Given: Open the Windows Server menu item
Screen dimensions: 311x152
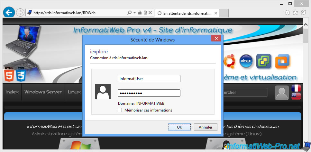Looking at the screenshot, I should point(43,92).
